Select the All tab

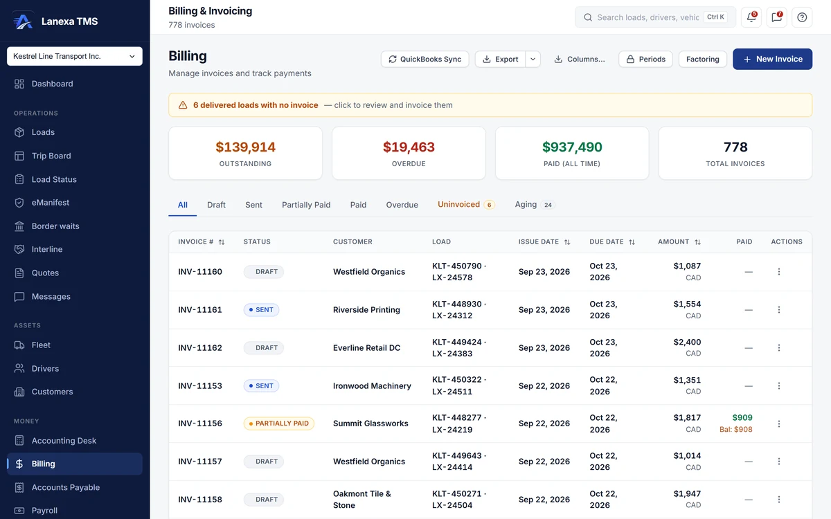coord(183,205)
